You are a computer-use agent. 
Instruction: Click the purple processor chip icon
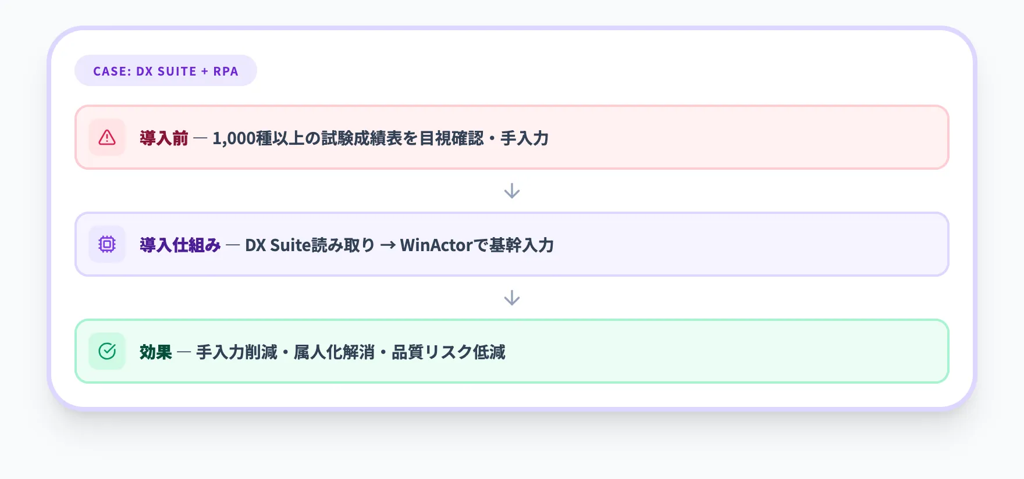tap(107, 244)
